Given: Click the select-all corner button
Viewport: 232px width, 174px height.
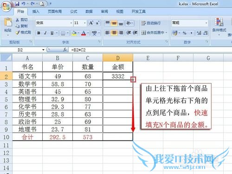Looking at the screenshot, I should coord(6,58).
